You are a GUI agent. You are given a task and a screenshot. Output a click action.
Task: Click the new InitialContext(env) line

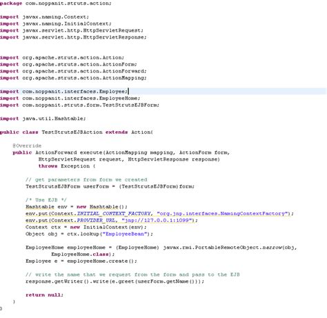[x=86, y=227]
